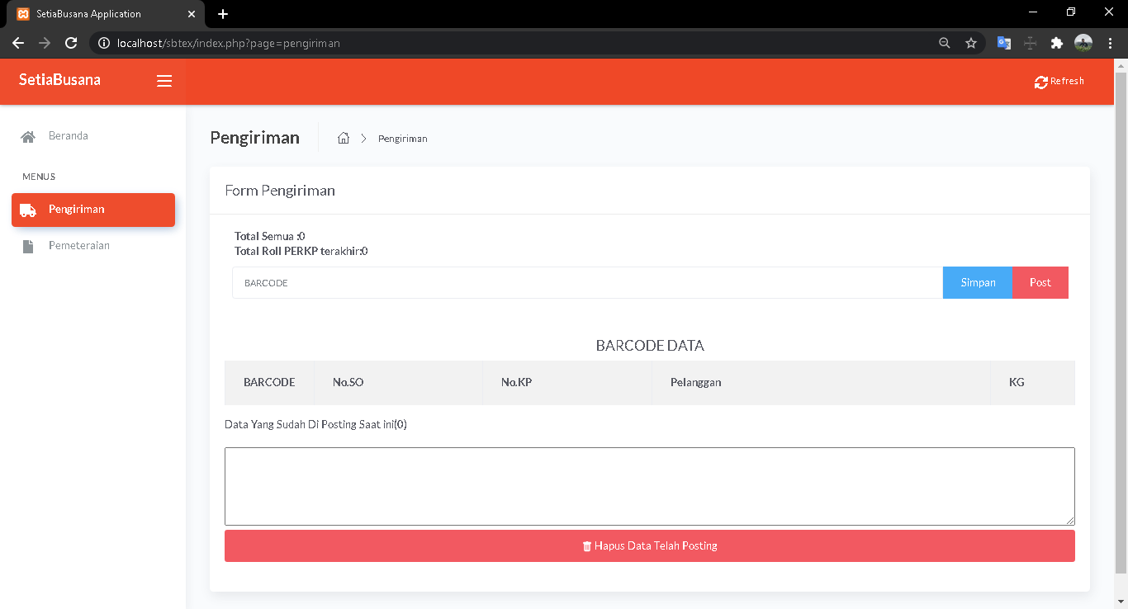
Task: Click the Pemeteraian document icon
Action: [x=28, y=247]
